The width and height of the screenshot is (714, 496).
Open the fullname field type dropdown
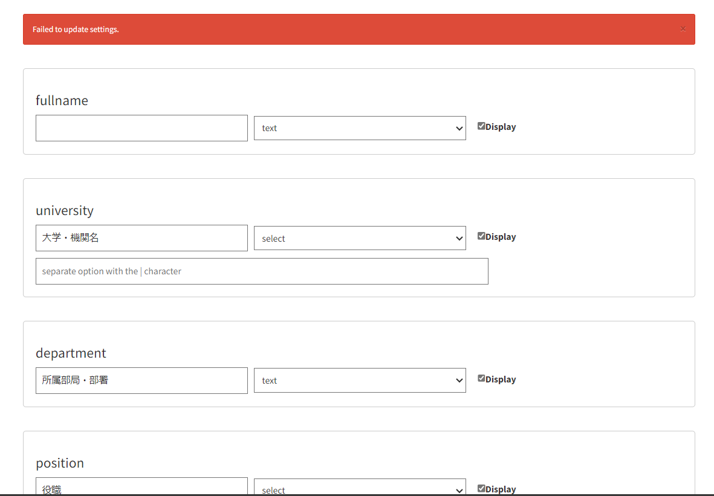pyautogui.click(x=360, y=128)
